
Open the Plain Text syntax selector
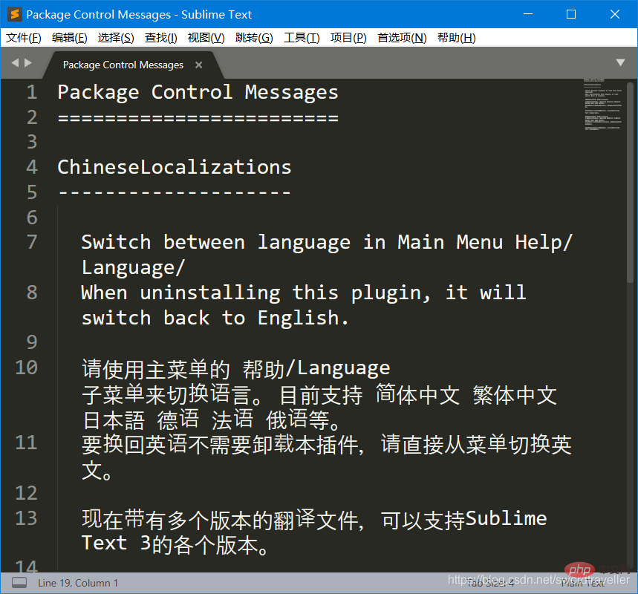click(x=583, y=583)
